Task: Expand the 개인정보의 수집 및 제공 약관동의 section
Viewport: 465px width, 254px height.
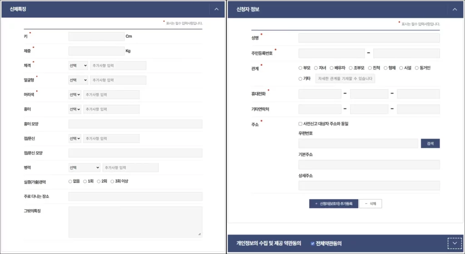Action: tap(455, 243)
